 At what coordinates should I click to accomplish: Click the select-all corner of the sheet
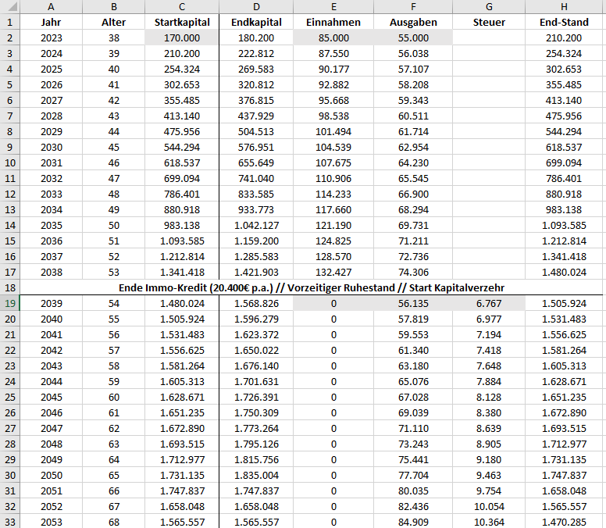tap(9, 6)
